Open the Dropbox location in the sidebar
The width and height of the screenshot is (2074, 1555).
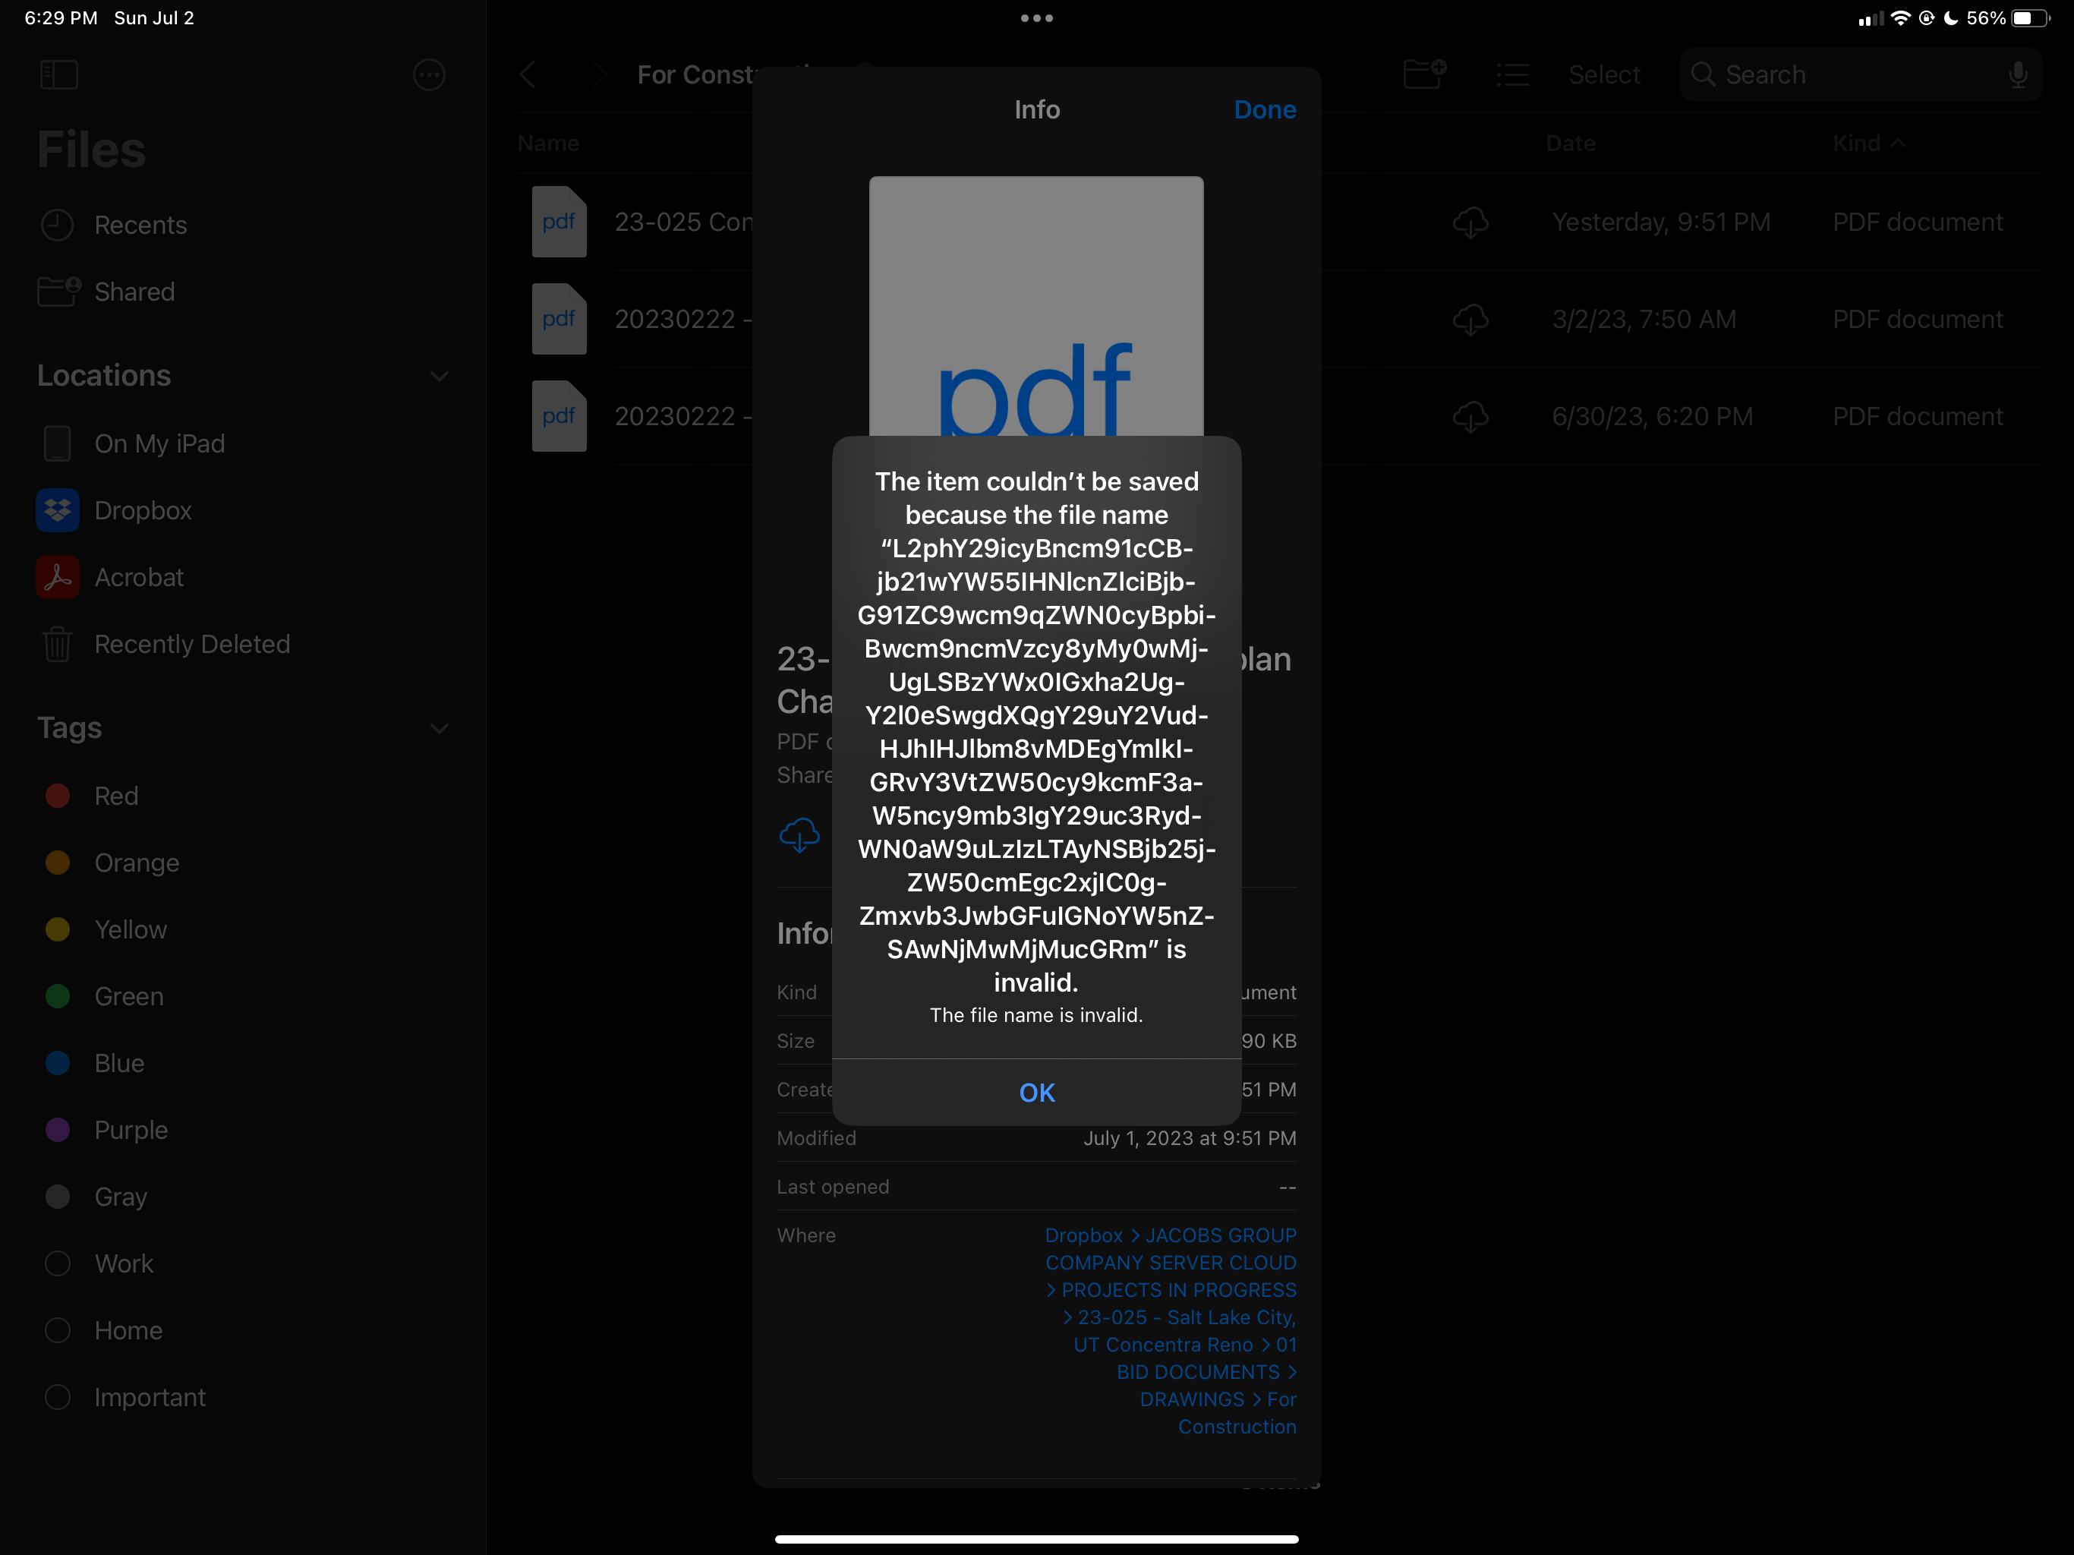tap(143, 510)
